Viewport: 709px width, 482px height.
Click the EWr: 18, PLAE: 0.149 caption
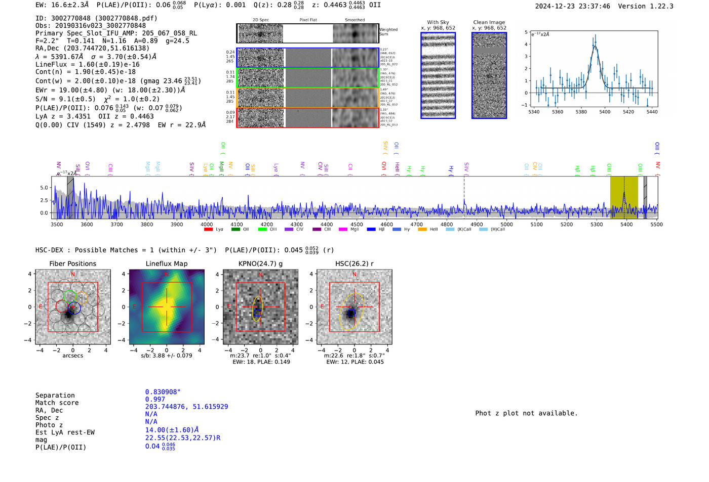click(261, 362)
